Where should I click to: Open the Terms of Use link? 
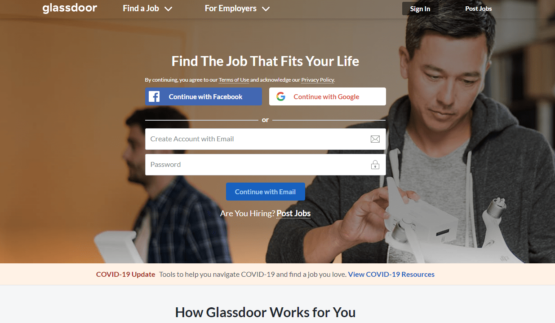click(234, 80)
